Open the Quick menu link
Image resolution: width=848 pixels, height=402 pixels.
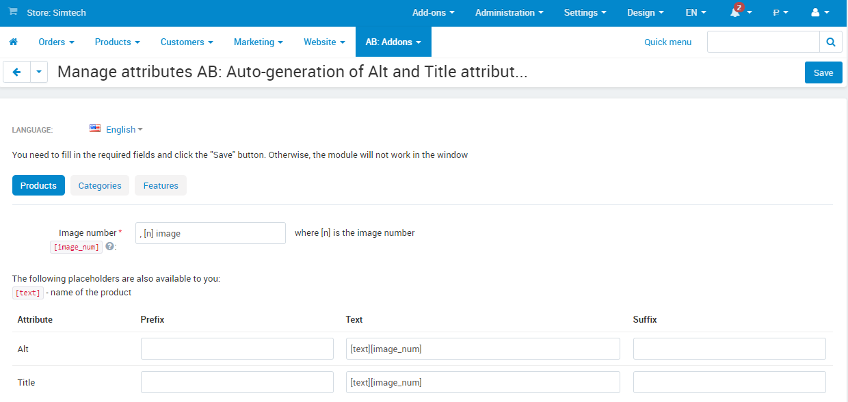(x=667, y=42)
